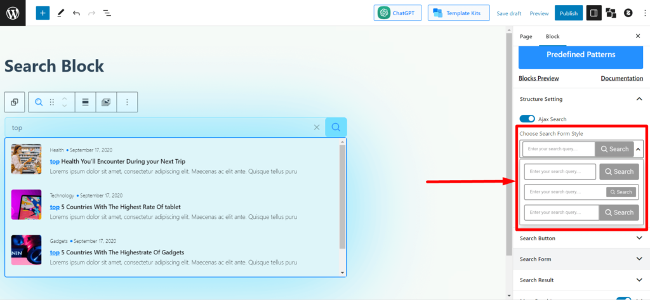Collapse the search form style dropdown
The width and height of the screenshot is (650, 300).
638,149
